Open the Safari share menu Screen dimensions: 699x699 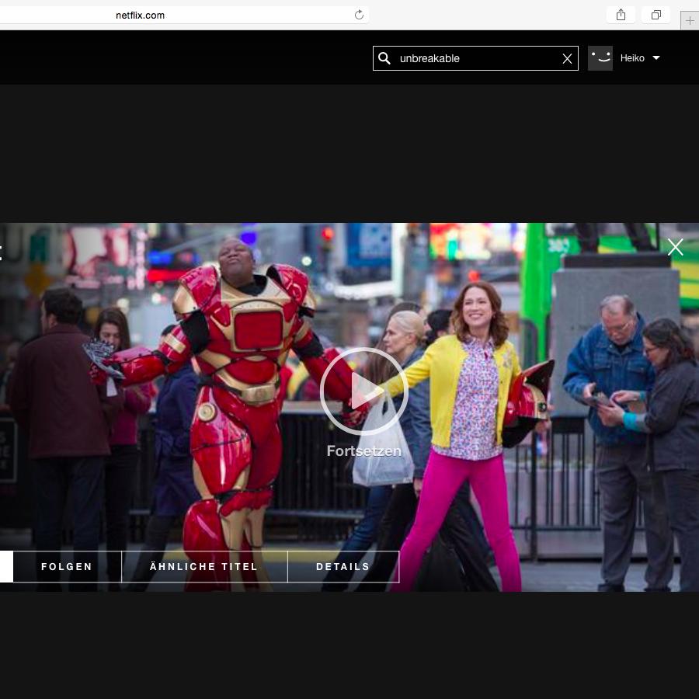621,16
